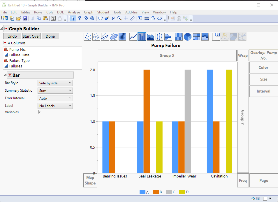The width and height of the screenshot is (278, 202).
Task: Click the Start Over button
Action: click(31, 36)
